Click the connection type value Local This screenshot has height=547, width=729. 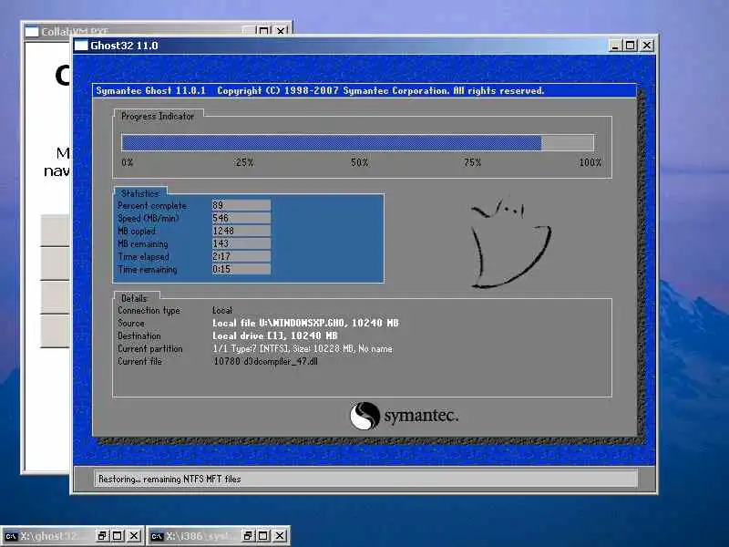pyautogui.click(x=222, y=310)
